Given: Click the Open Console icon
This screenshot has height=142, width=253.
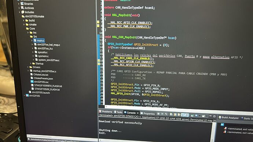Looking at the screenshot, I should [203, 116].
